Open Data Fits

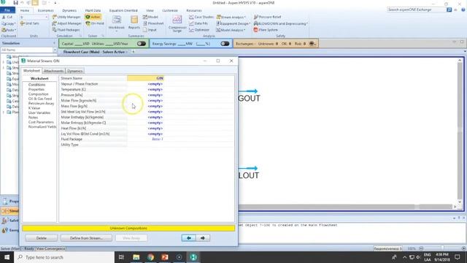coord(198,23)
